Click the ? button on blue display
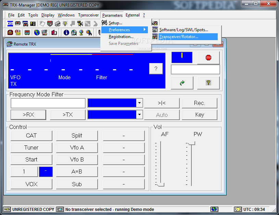Viewport: 279px width, 215px height. 156,69
